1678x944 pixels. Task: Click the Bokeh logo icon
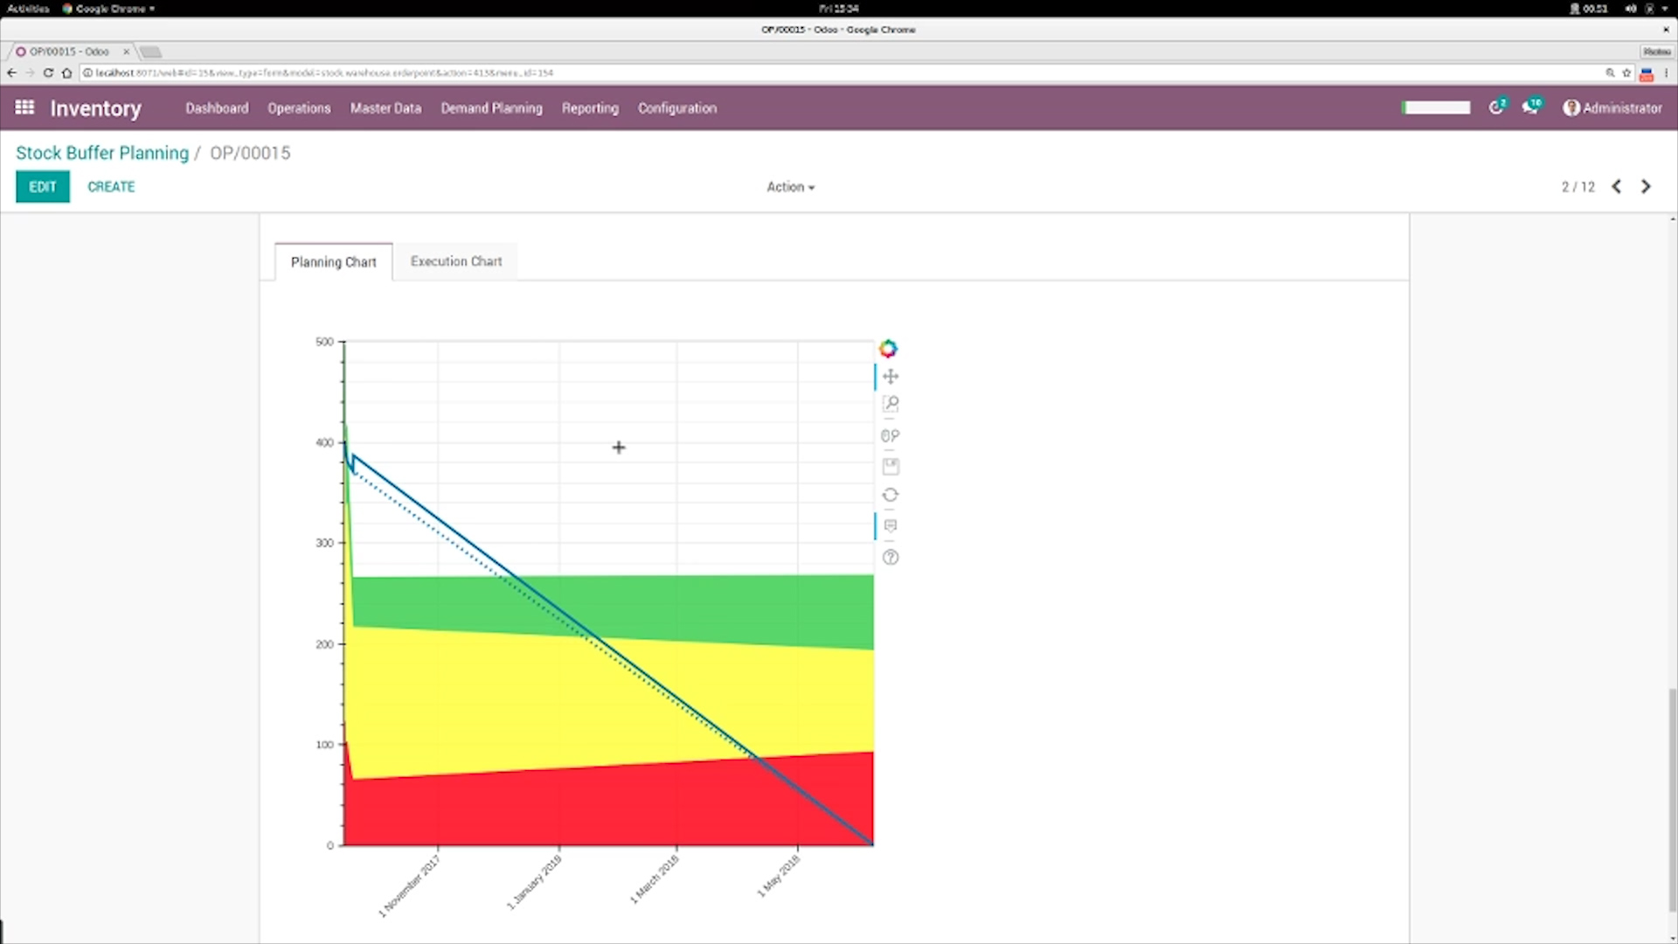pyautogui.click(x=888, y=349)
